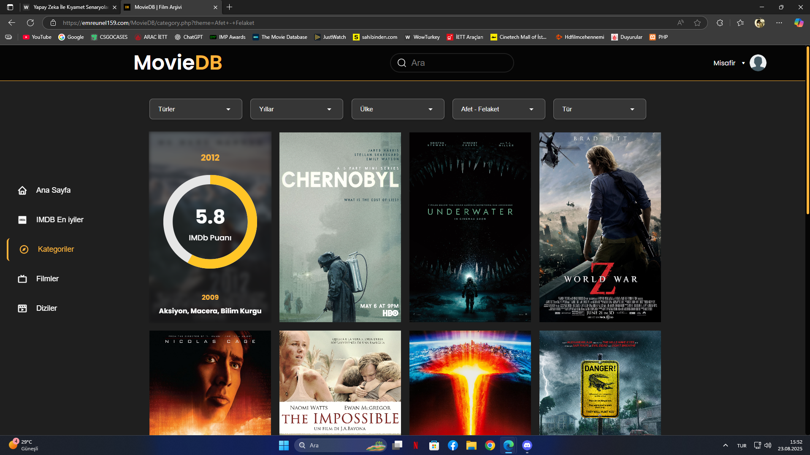The image size is (810, 455).
Task: Open the Ana Sayfa home icon
Action: point(22,190)
